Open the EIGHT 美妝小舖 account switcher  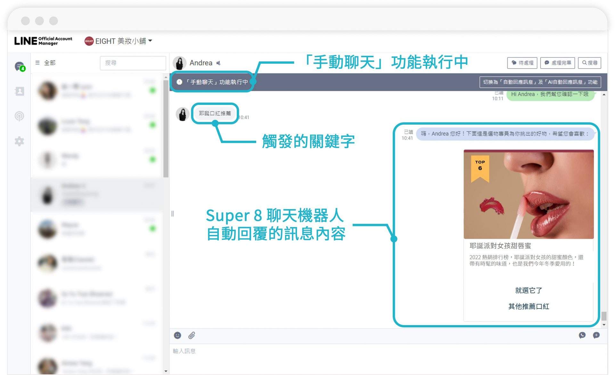[119, 41]
